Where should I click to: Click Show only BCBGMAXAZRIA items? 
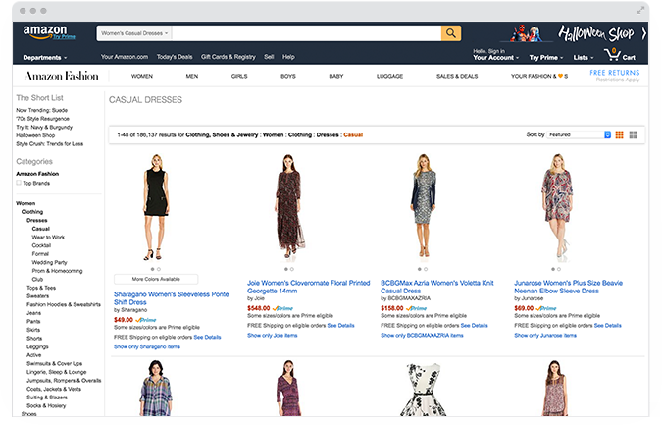tap(422, 336)
